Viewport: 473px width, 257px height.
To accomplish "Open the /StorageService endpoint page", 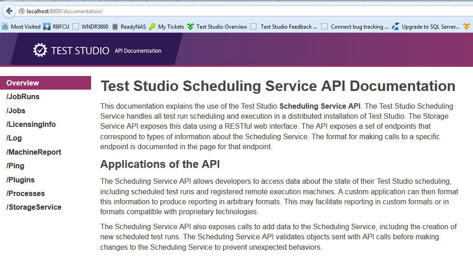I will coord(34,207).
